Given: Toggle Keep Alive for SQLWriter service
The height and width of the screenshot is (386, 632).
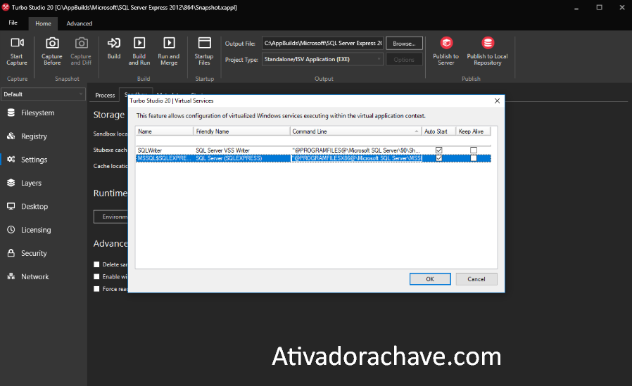Looking at the screenshot, I should pos(474,150).
